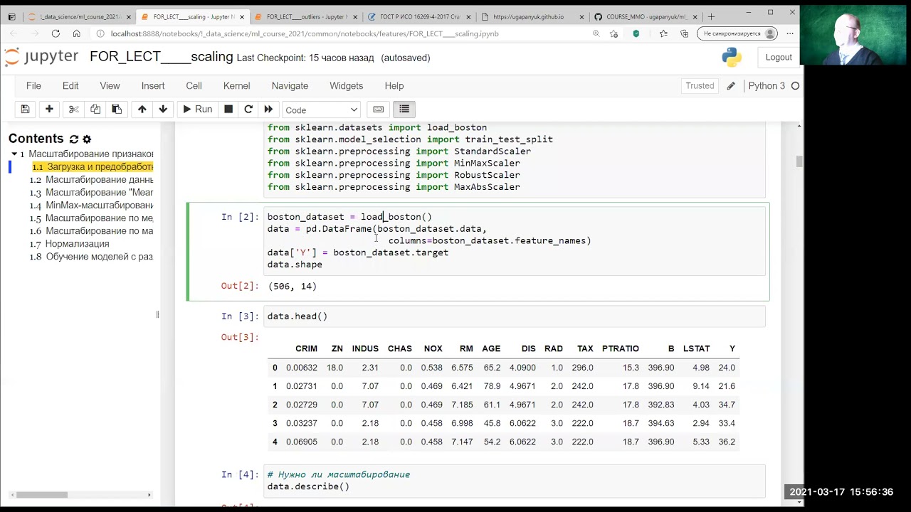911x512 pixels.
Task: Restart the kernel toolbar icon
Action: 248,110
